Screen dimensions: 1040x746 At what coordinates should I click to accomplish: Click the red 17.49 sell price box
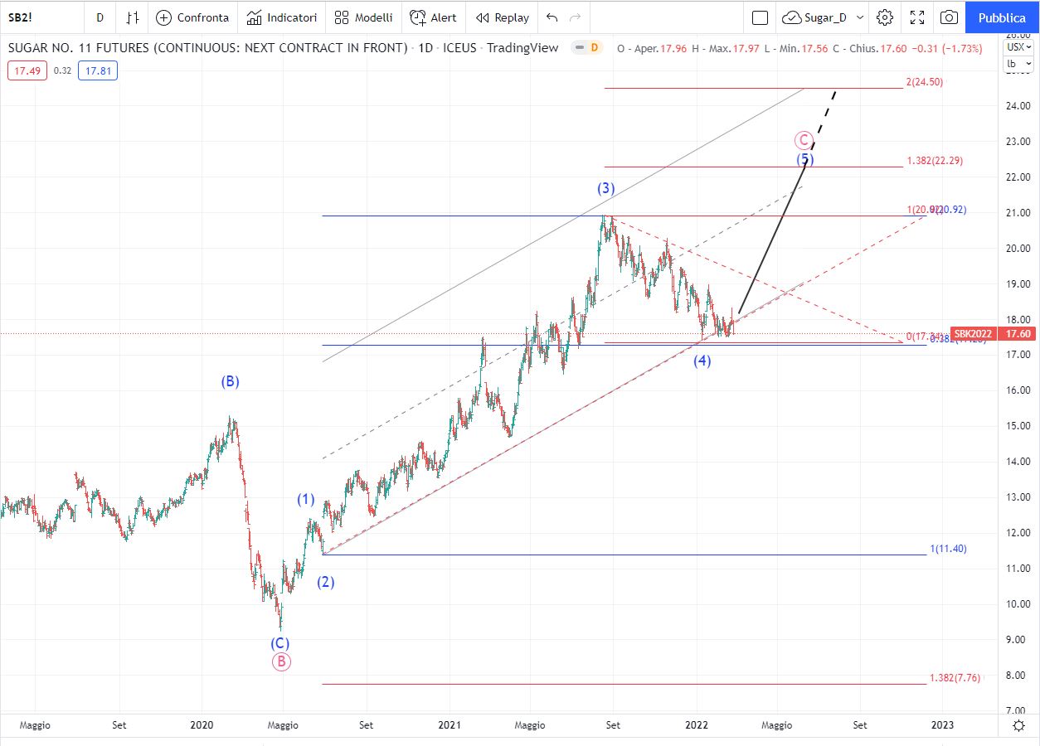27,70
